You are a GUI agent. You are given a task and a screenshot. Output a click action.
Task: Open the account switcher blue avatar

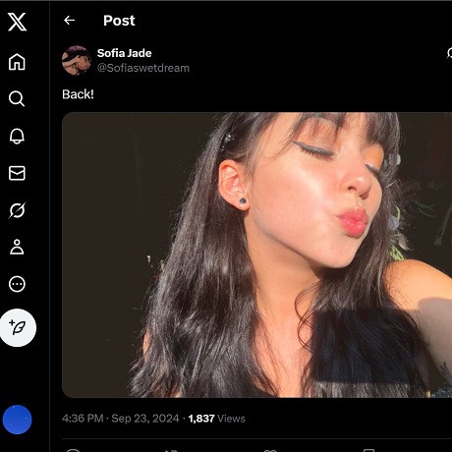(17, 420)
